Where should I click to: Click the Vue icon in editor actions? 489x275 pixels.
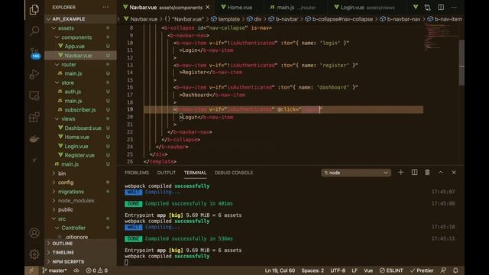[416, 7]
